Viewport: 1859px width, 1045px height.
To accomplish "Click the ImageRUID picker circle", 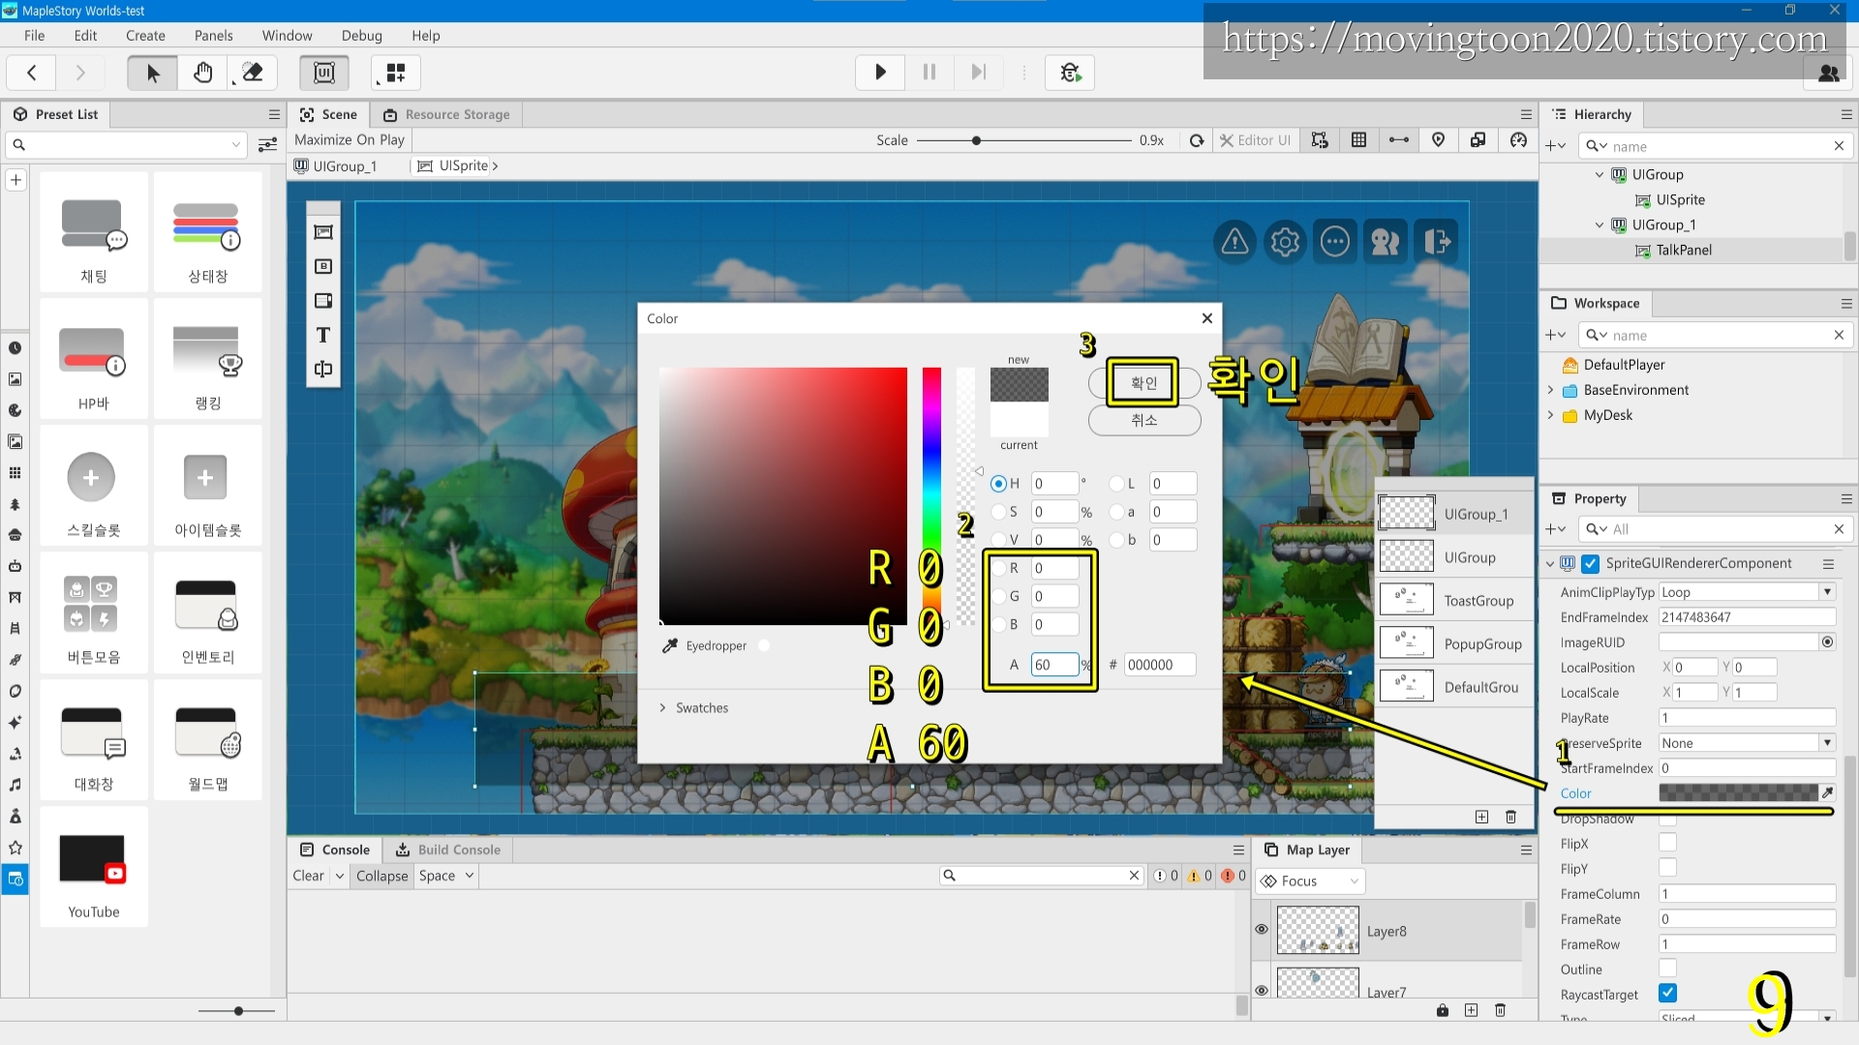I will (x=1828, y=642).
